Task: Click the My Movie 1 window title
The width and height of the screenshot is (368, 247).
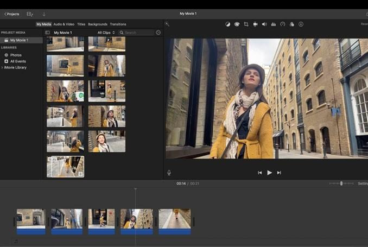Action: pyautogui.click(x=188, y=14)
